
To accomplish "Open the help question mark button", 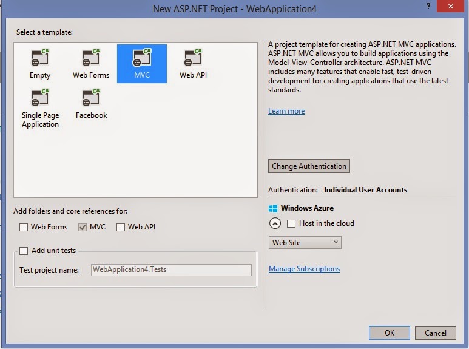I will pos(428,6).
